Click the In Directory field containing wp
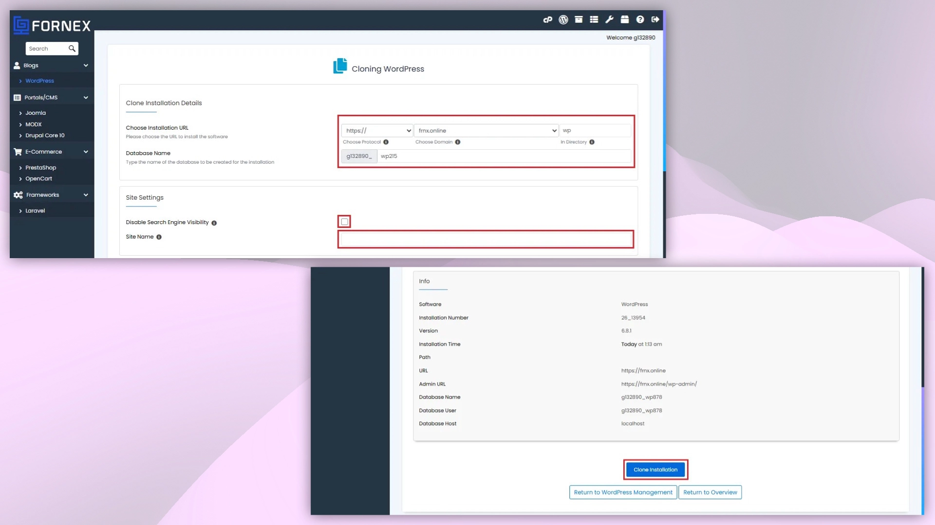The height and width of the screenshot is (525, 935). coord(595,130)
